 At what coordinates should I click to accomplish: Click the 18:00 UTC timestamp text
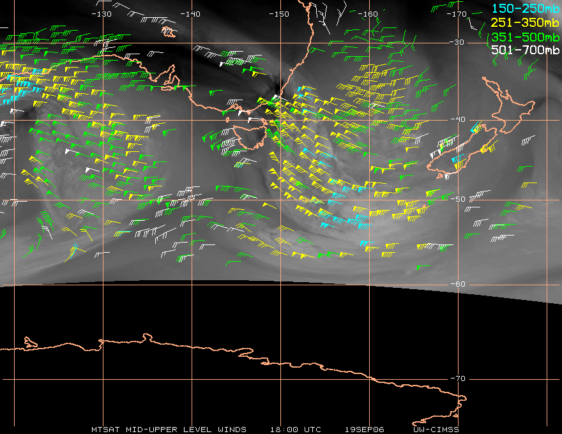point(295,430)
